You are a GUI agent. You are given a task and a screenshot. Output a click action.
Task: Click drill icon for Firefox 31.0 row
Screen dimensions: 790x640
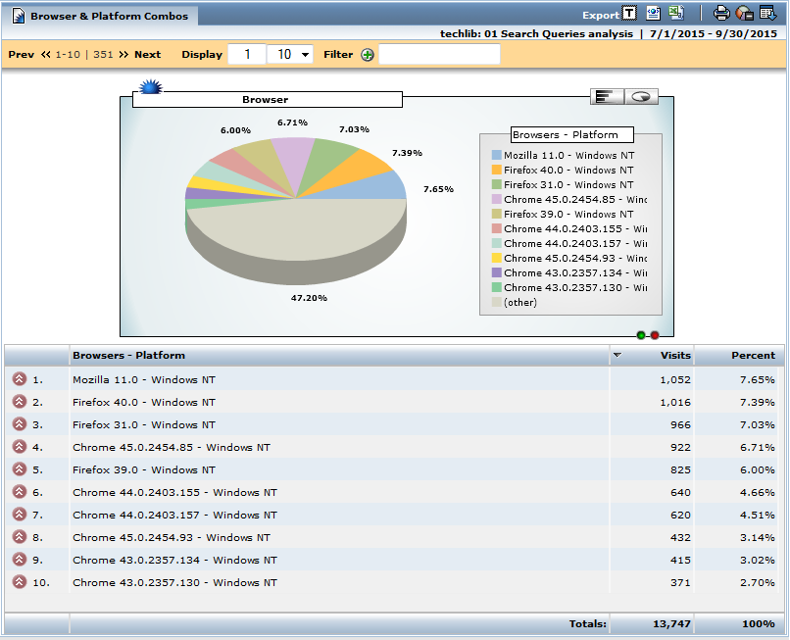point(20,423)
